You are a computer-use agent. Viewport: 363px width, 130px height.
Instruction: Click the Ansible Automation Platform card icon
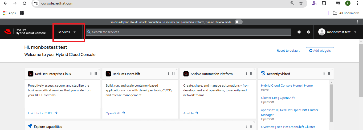click(186, 74)
